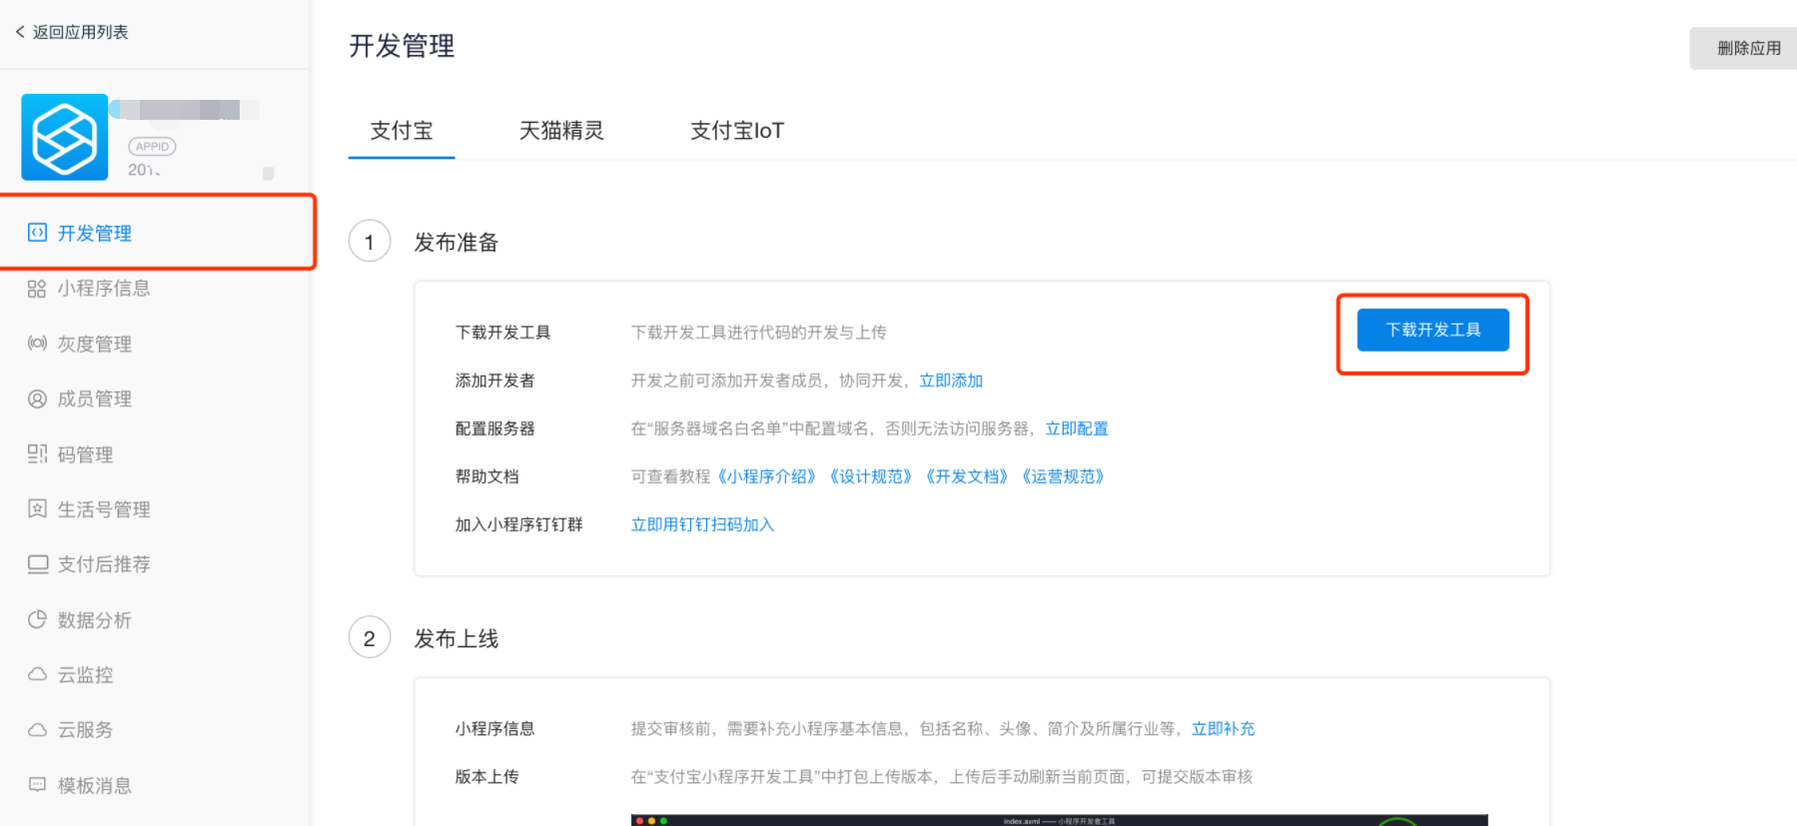Click the 生活号管理 star icon

point(37,509)
